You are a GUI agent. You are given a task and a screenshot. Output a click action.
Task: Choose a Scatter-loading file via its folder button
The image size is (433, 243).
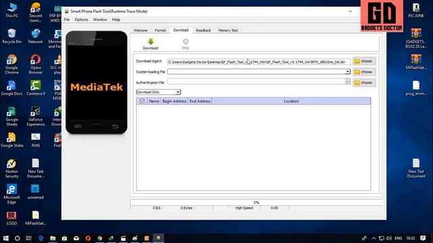click(364, 72)
